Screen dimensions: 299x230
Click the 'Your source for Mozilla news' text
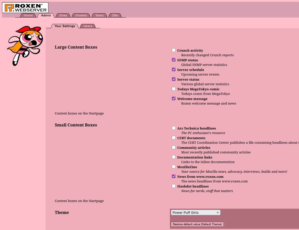coord(234,172)
